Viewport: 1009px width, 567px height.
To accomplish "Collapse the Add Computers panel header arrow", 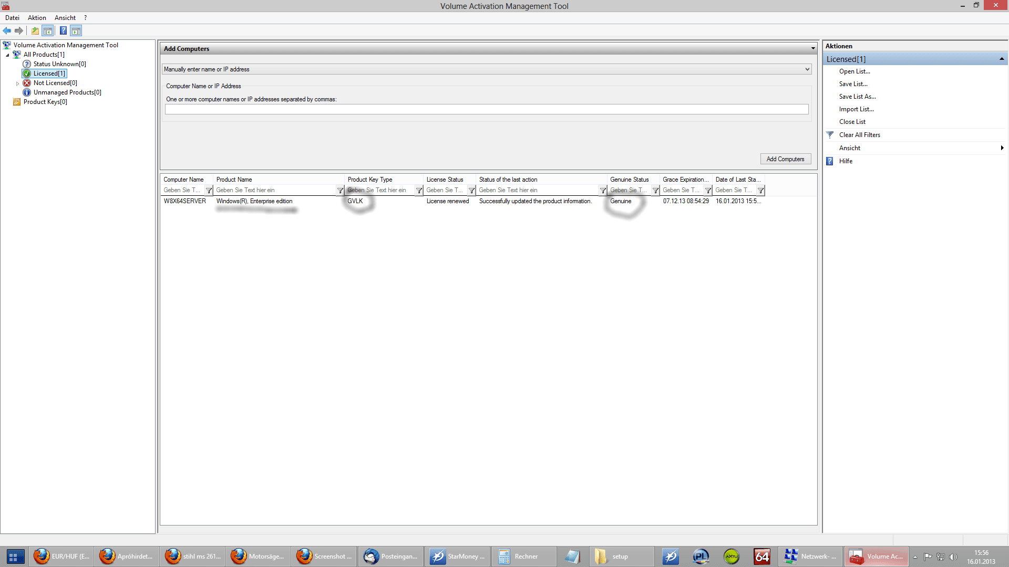I will [x=812, y=49].
